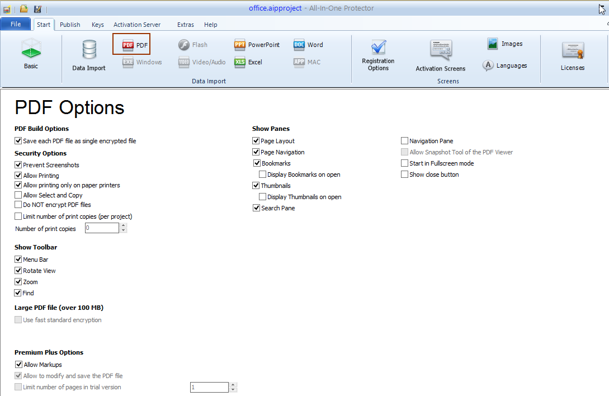Screen dimensions: 609x396
Task: Select the Excel import icon
Action: 240,62
